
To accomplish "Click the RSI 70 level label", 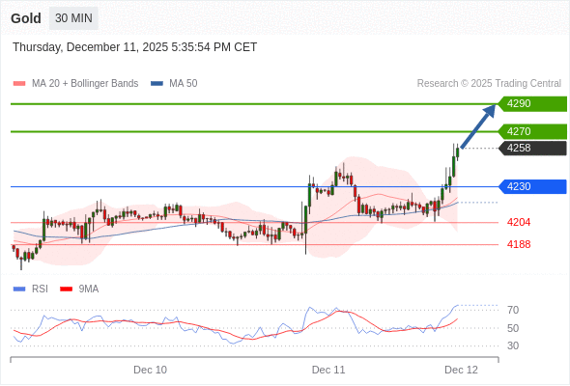I will [513, 310].
